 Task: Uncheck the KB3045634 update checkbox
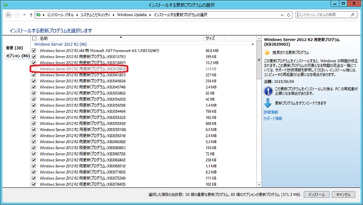click(x=34, y=81)
